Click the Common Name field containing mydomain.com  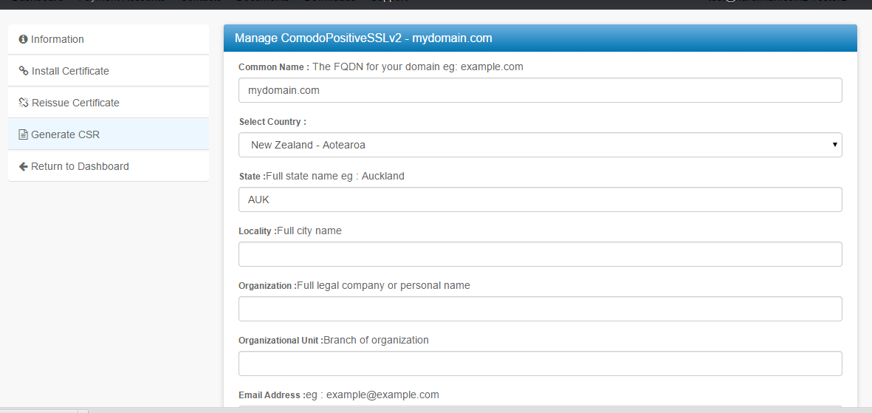coord(540,90)
